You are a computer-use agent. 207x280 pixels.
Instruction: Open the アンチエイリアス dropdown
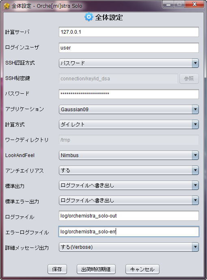pyautogui.click(x=129, y=170)
